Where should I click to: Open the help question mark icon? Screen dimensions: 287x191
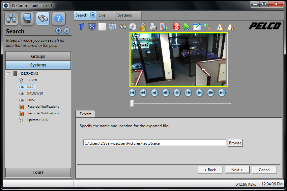click(x=59, y=19)
